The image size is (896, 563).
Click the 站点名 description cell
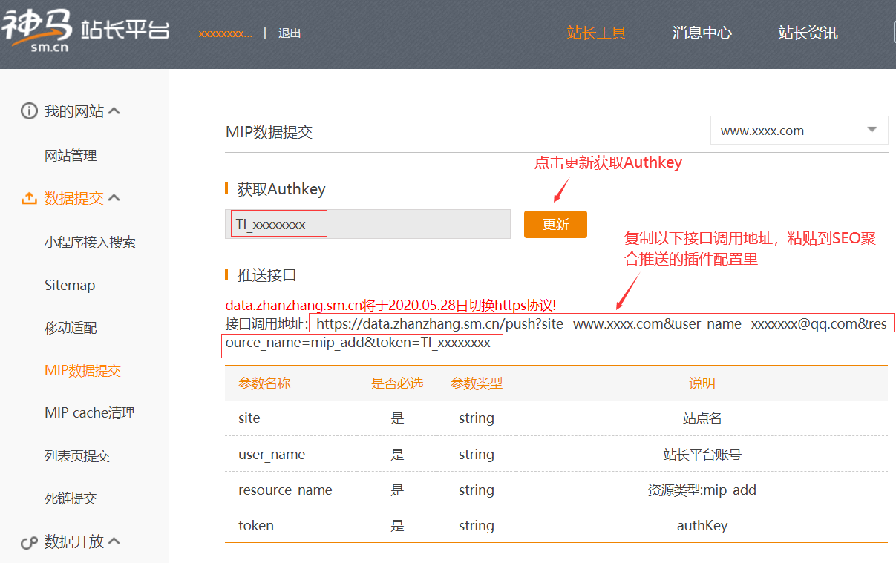pos(702,418)
